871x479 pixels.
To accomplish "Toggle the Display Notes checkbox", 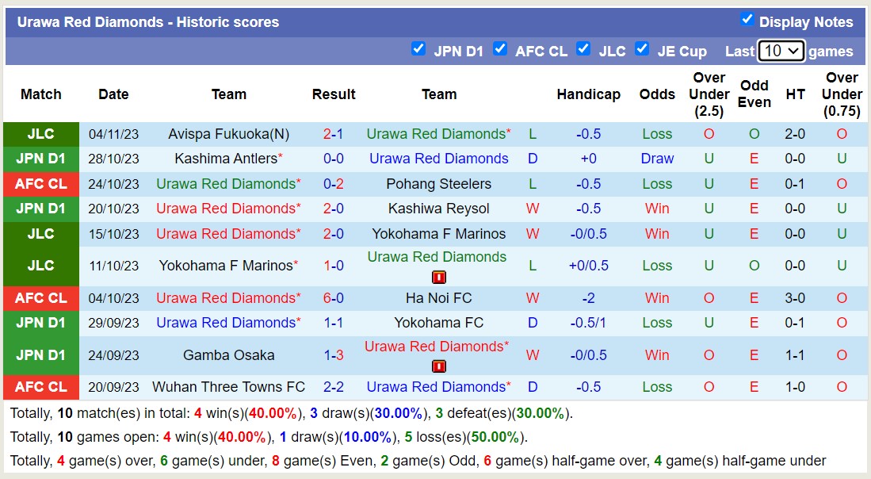I will pos(747,20).
